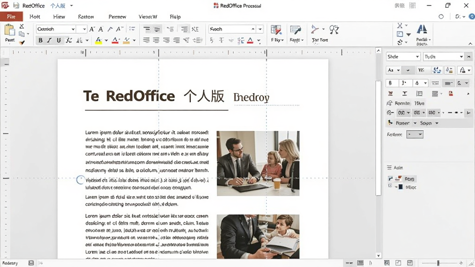The width and height of the screenshot is (475, 267).
Task: Toggle the small checkbox beside the dark square
Action: [390, 185]
